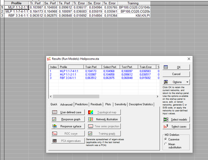Open the Response graph
208x160 pixels.
[68, 119]
